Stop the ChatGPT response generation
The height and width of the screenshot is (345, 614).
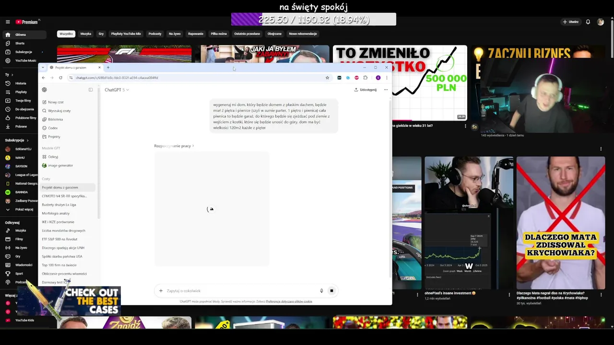click(331, 291)
